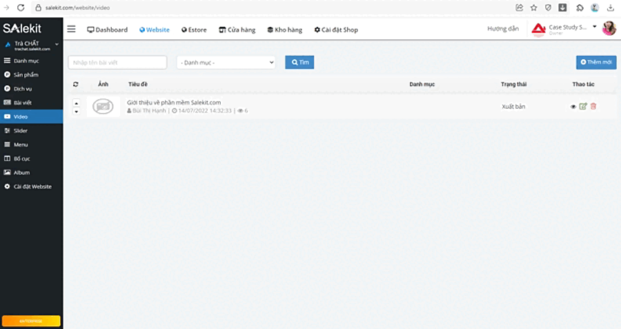Click the Thao tác column header
This screenshot has height=329, width=621.
583,84
